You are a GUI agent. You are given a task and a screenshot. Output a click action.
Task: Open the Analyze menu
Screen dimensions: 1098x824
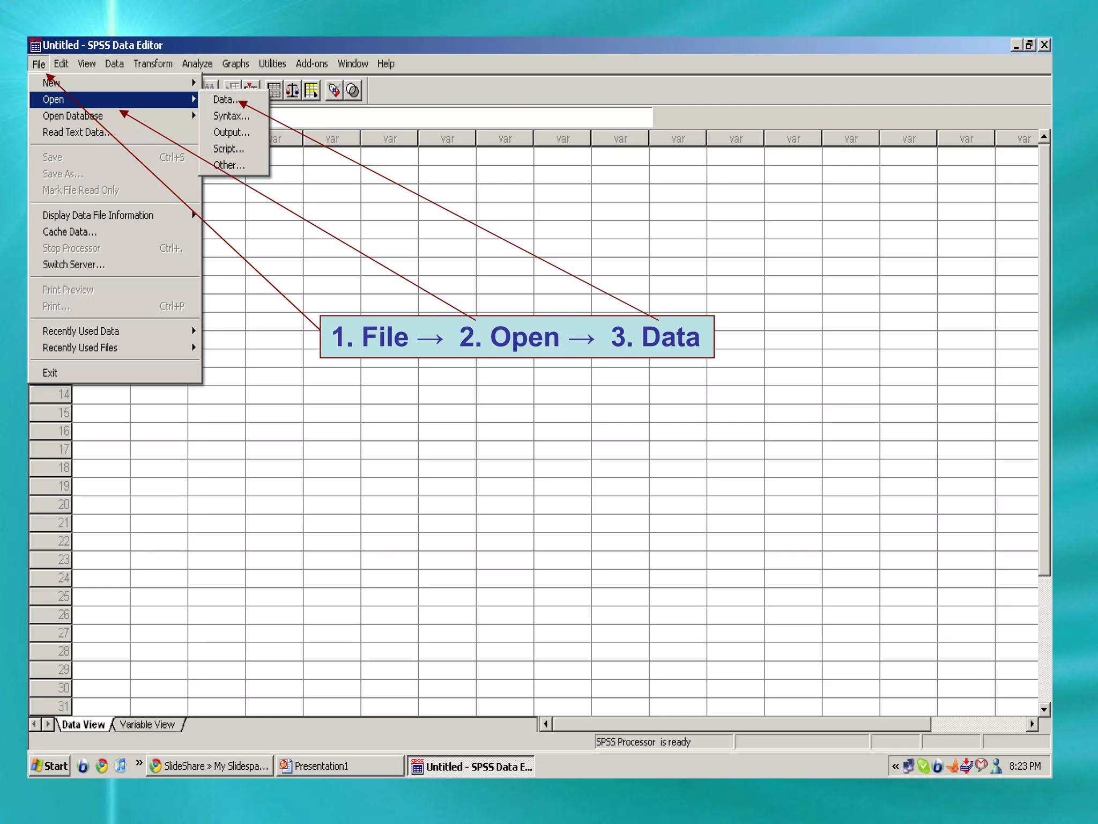[197, 64]
